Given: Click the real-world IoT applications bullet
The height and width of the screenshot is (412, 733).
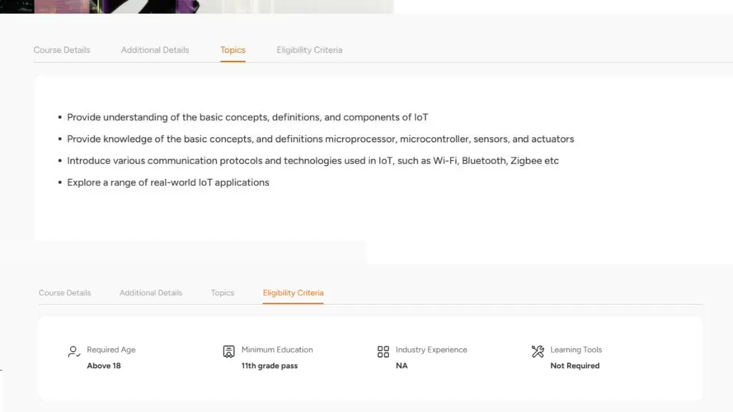Looking at the screenshot, I should (x=168, y=182).
